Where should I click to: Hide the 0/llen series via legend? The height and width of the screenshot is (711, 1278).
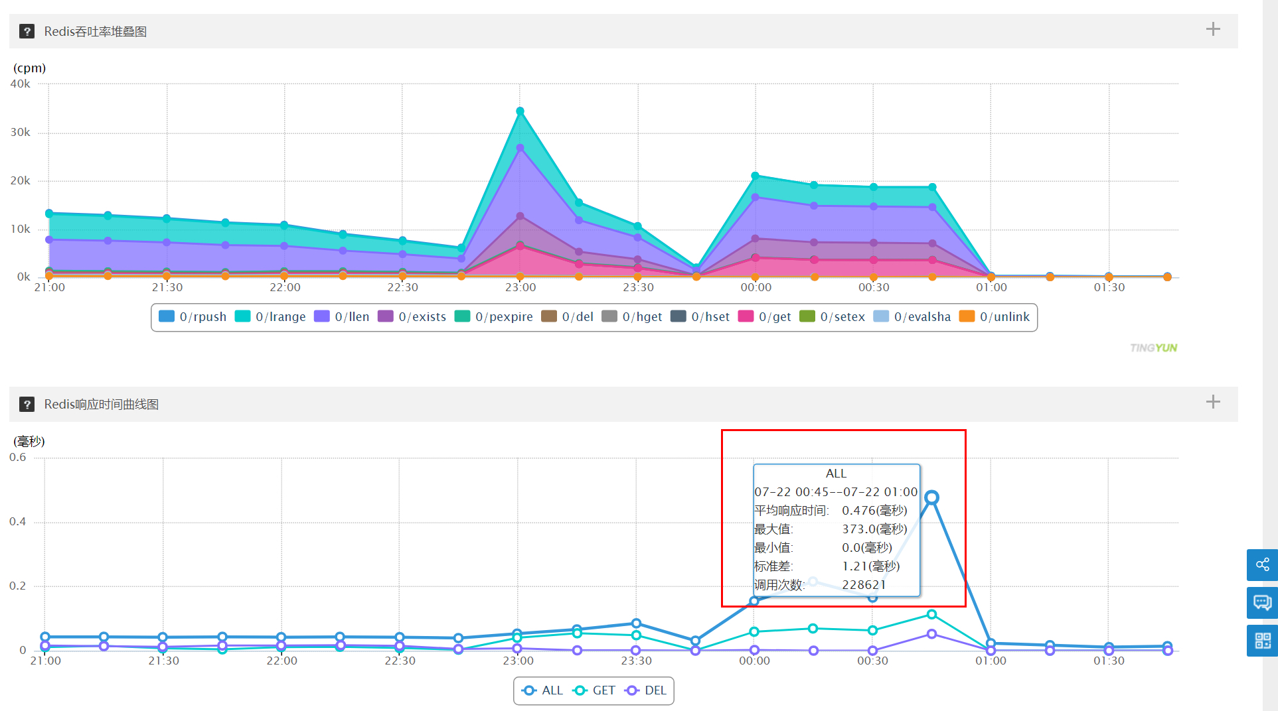pyautogui.click(x=342, y=317)
